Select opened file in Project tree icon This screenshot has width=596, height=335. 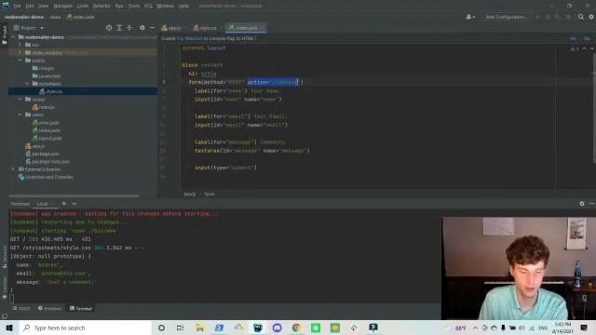(x=109, y=28)
